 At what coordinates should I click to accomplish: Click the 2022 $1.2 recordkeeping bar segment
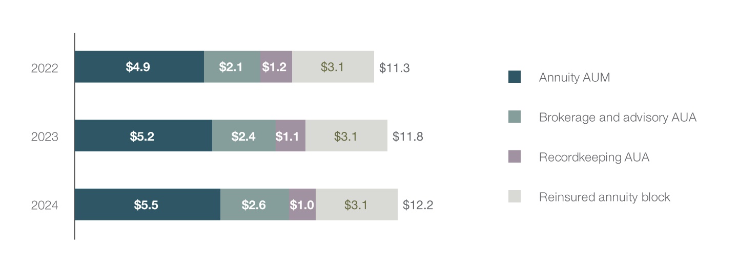click(x=276, y=67)
